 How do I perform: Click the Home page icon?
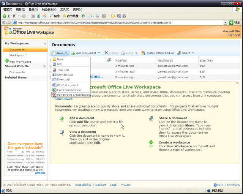pos(45,16)
